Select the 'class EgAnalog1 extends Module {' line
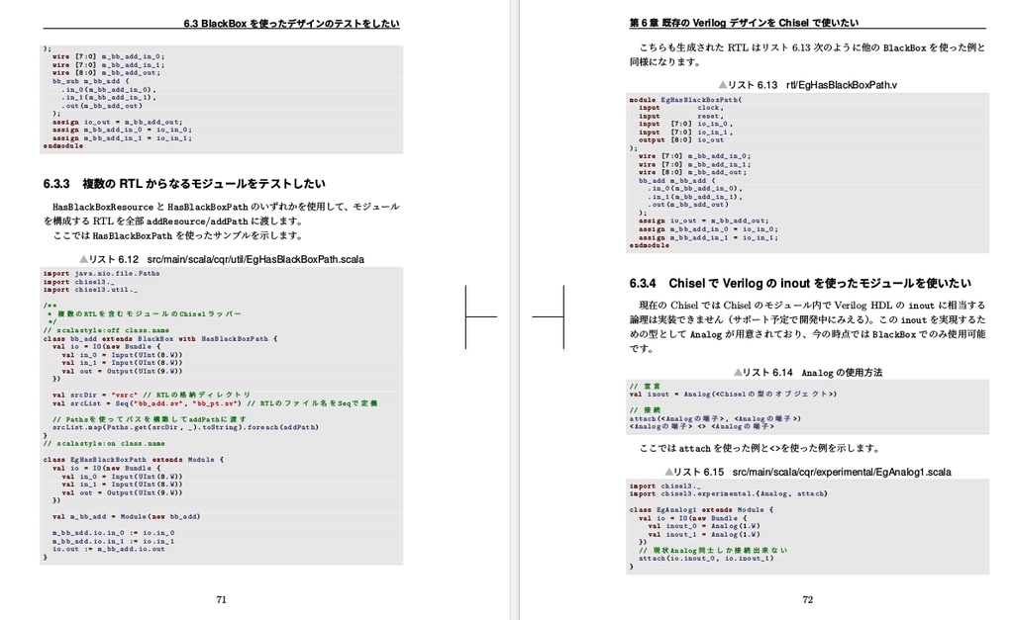This screenshot has height=620, width=1014. click(701, 510)
